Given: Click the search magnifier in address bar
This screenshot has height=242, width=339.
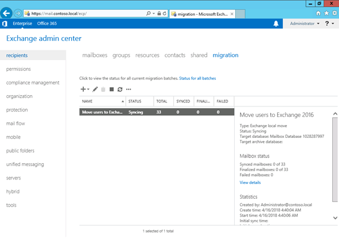Looking at the screenshot, I should 148,14.
